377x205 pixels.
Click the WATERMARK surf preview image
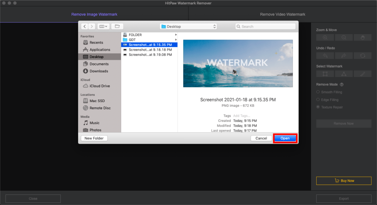click(238, 63)
